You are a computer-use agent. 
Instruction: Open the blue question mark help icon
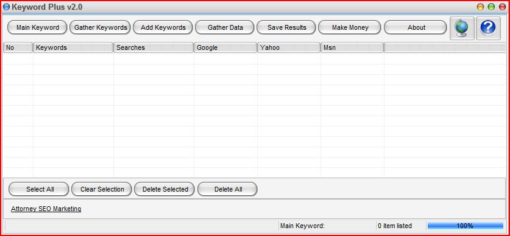(x=488, y=28)
